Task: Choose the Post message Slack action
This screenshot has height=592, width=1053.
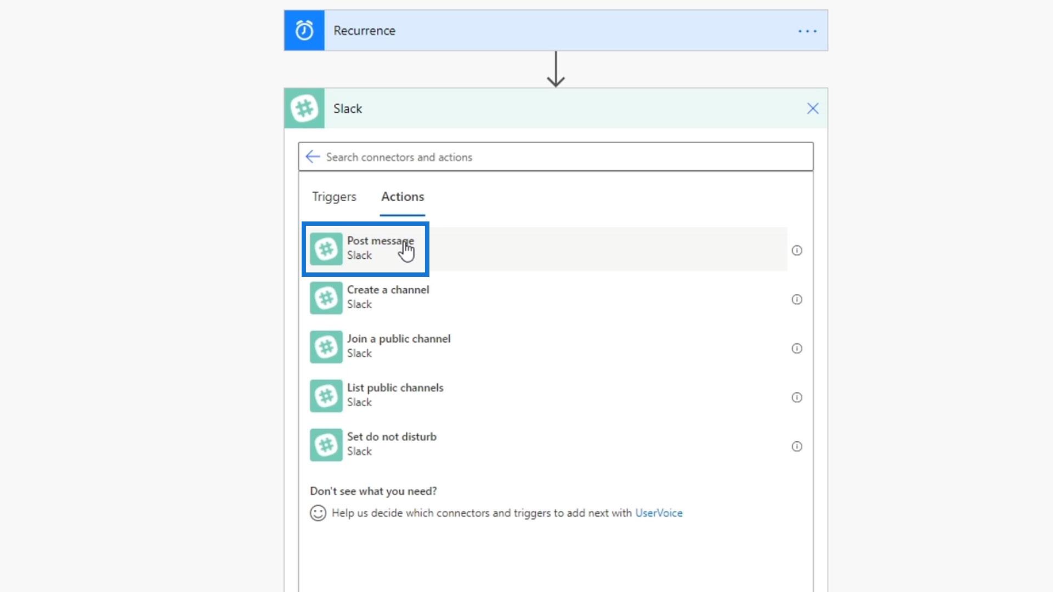Action: [380, 248]
